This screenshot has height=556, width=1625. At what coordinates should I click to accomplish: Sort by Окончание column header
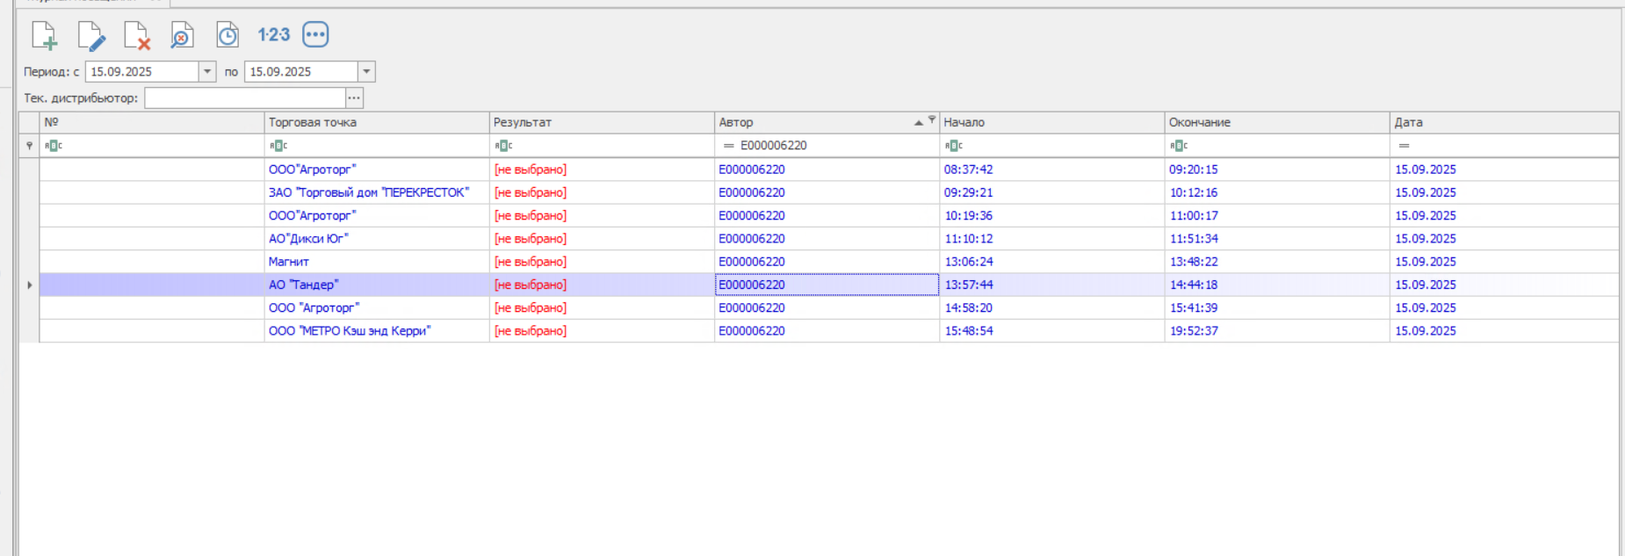[x=1277, y=122]
